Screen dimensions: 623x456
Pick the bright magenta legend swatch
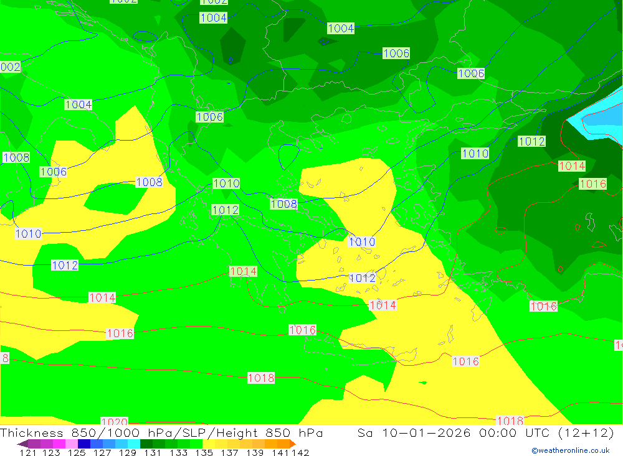coord(59,444)
